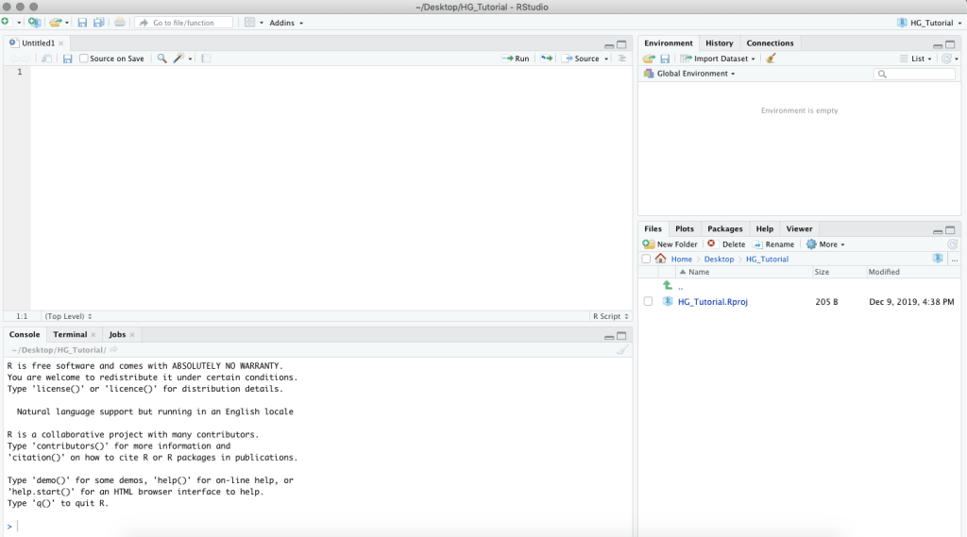Click the re-run previous code icon

point(546,59)
